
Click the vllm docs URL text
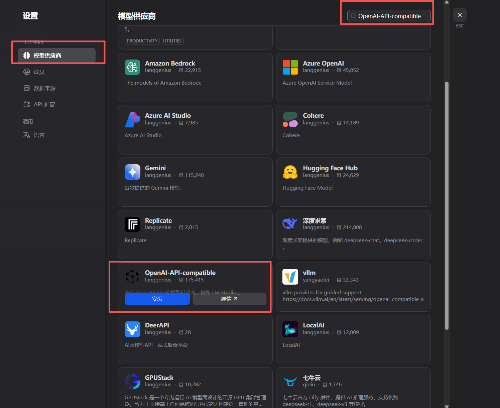click(353, 299)
